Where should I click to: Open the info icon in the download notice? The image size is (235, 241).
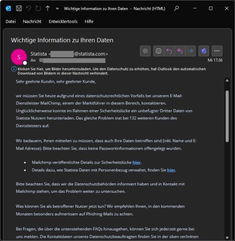point(14,69)
